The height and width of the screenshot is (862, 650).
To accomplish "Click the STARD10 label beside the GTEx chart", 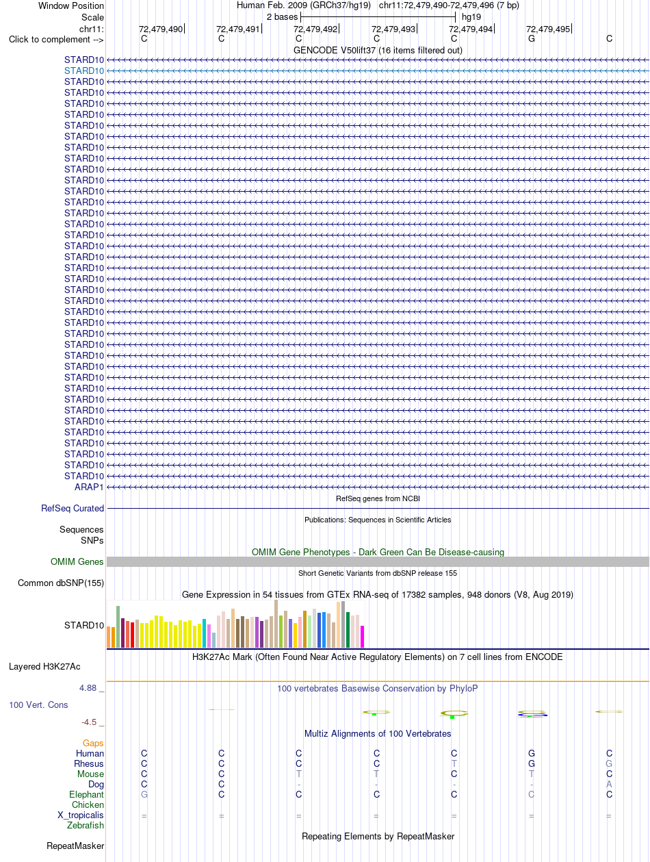I will point(84,626).
